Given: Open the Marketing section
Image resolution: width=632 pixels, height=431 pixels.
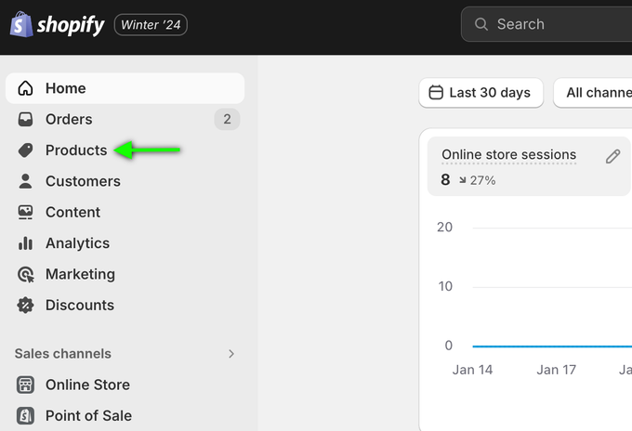Looking at the screenshot, I should pos(80,274).
